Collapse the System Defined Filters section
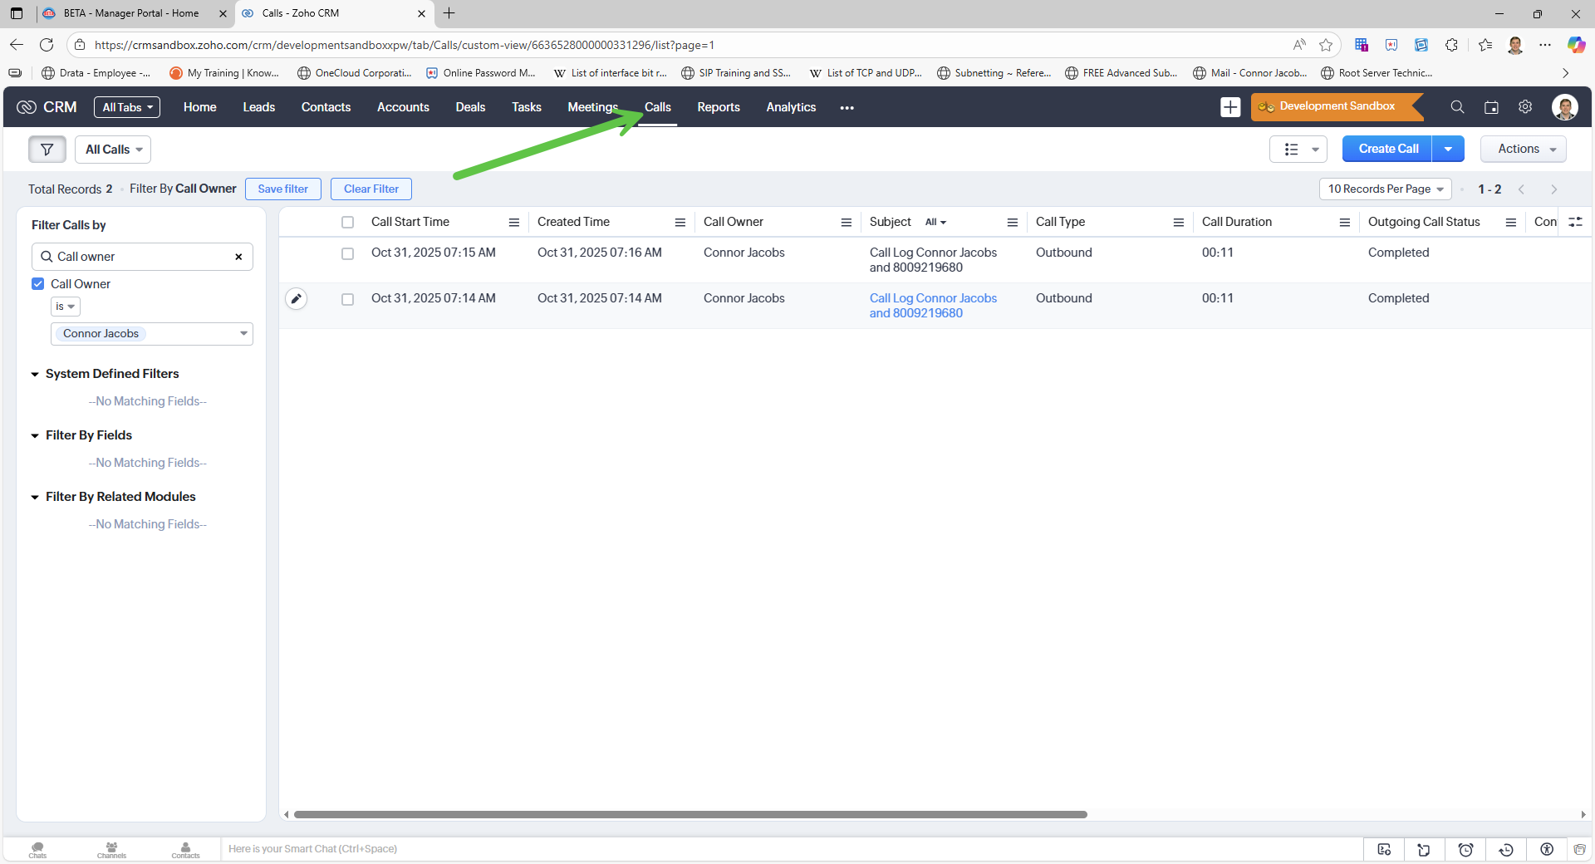The width and height of the screenshot is (1595, 864). 35,375
